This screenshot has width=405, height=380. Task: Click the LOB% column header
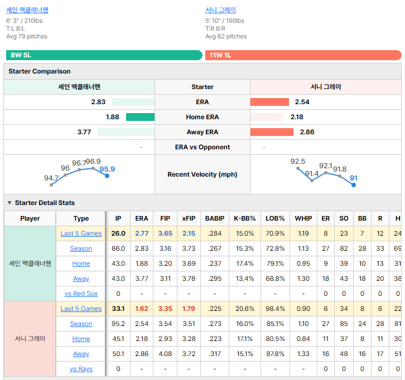point(276,218)
